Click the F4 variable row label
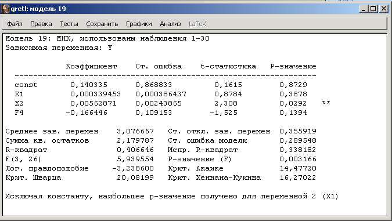This screenshot has width=392, height=221. (19, 113)
